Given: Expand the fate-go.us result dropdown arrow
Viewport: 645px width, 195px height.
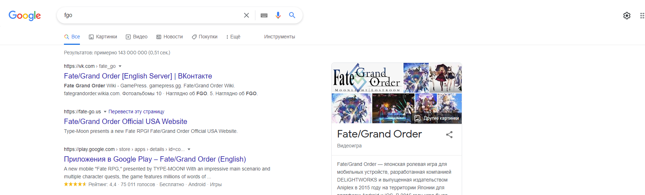Looking at the screenshot, I should pos(105,112).
